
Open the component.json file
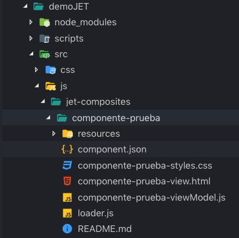[x=112, y=149]
